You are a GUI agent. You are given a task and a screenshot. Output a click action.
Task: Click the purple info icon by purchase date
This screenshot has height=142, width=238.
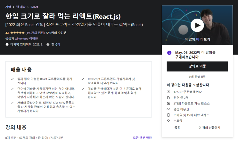pyautogui.click(x=169, y=53)
